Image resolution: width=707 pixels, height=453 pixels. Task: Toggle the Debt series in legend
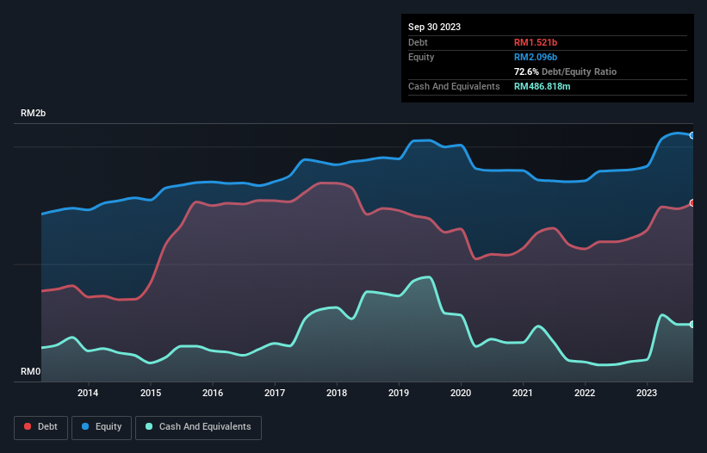point(40,426)
